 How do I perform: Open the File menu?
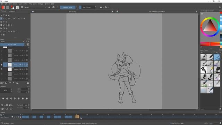pyautogui.click(x=2, y=4)
